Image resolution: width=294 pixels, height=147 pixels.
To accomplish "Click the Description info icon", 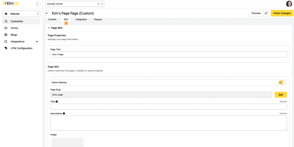I will [64, 113].
